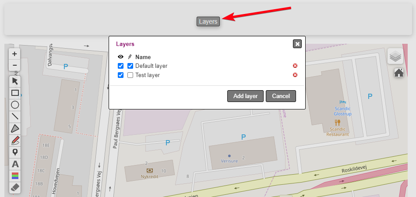This screenshot has width=416, height=197.
Task: Choose the map marker pin tool
Action: click(15, 152)
